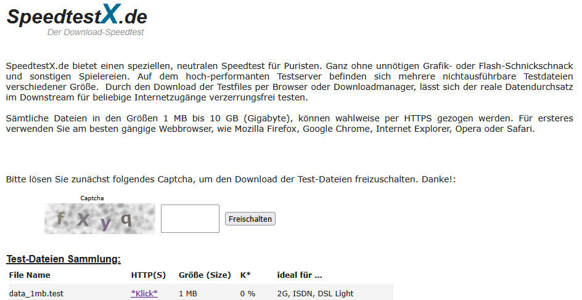Click the purple letter y in the captcha

pyautogui.click(x=106, y=222)
